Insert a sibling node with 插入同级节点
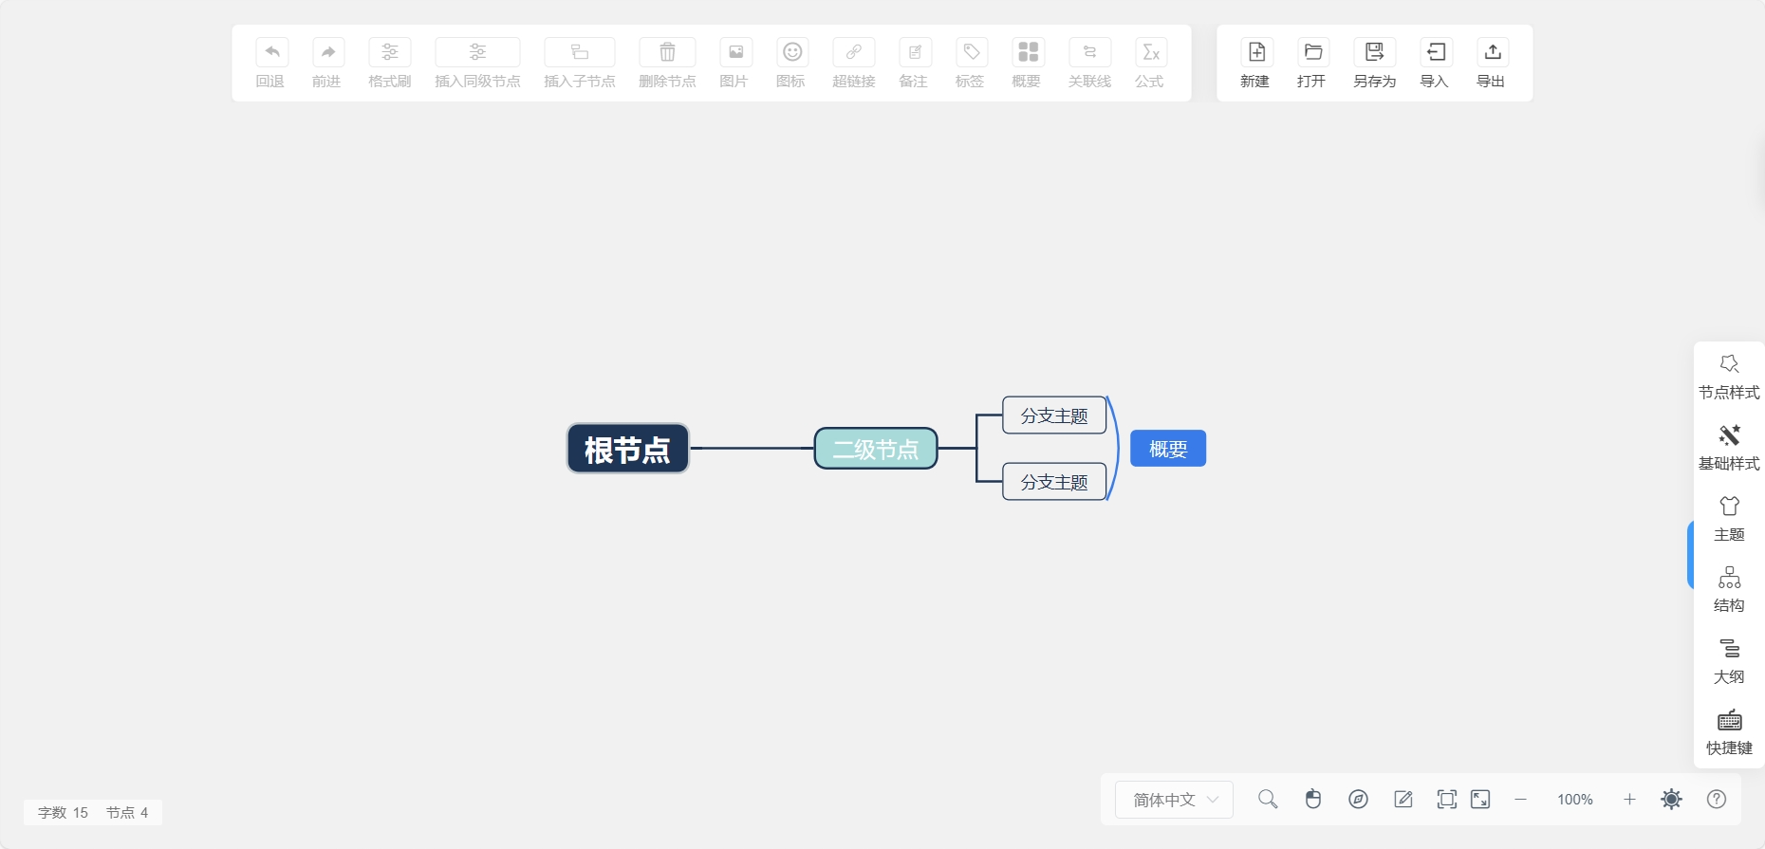This screenshot has height=849, width=1765. (x=477, y=52)
